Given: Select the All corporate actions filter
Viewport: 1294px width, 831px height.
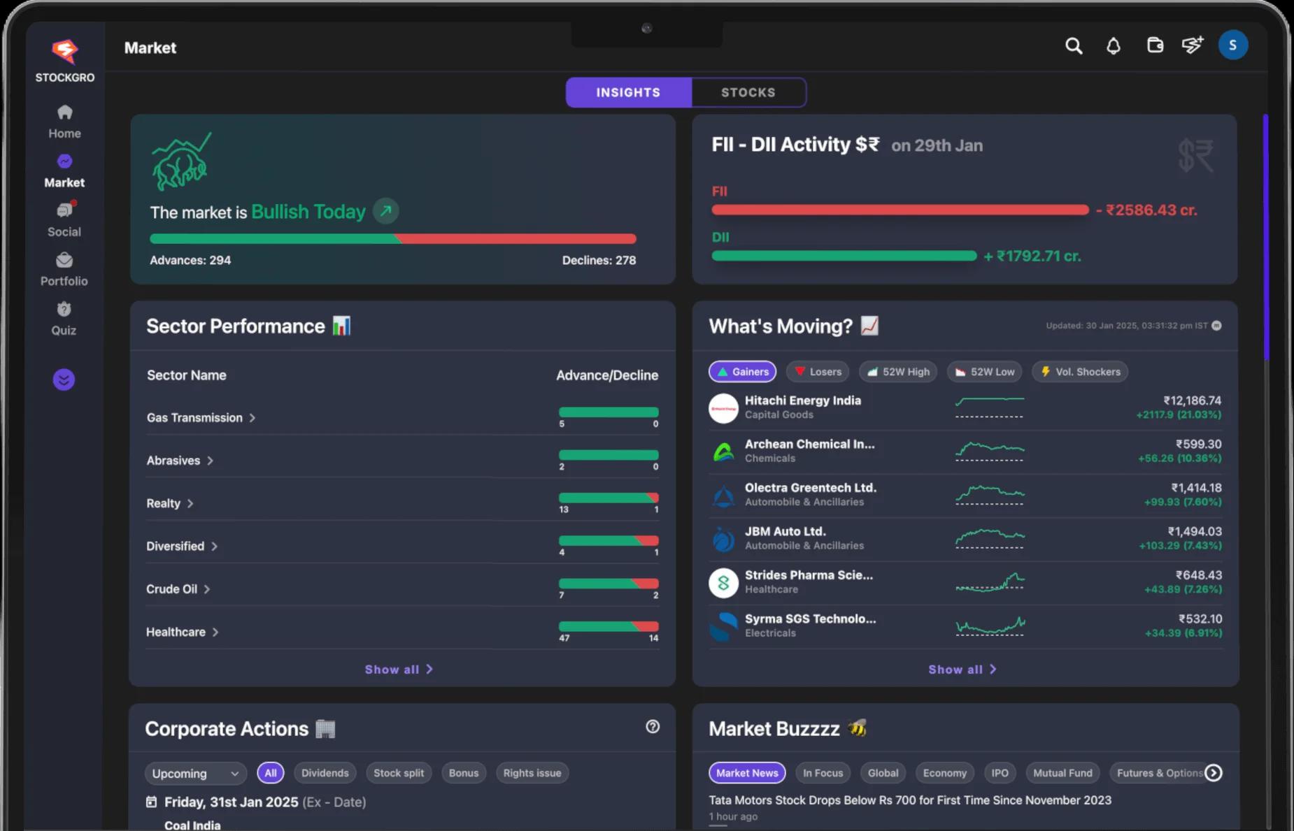Looking at the screenshot, I should click(271, 773).
